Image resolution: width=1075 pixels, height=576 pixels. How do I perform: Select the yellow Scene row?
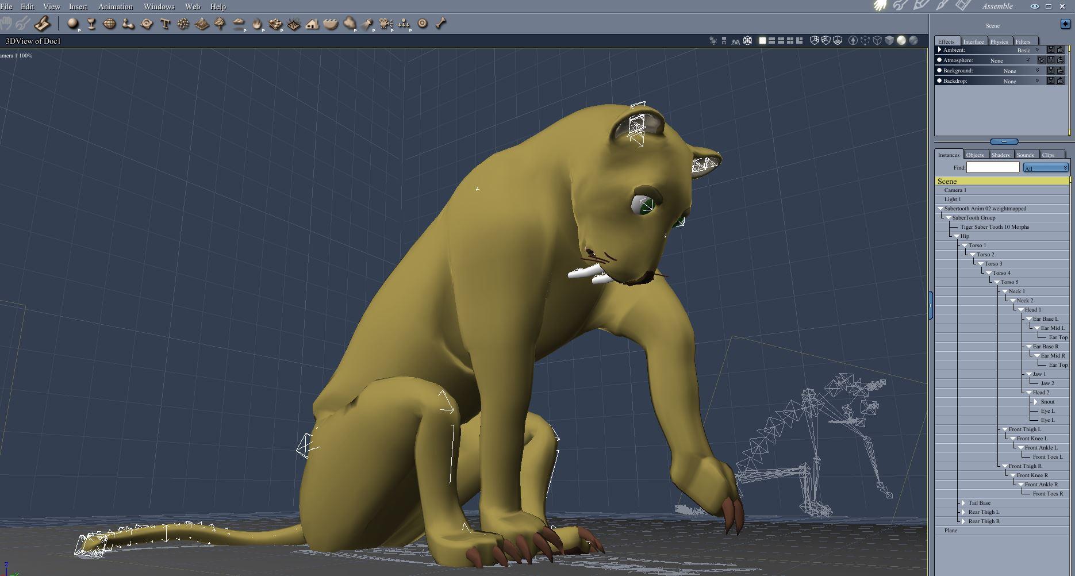click(x=1001, y=181)
